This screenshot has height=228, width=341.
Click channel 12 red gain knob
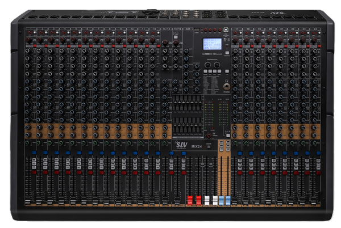pos(152,40)
